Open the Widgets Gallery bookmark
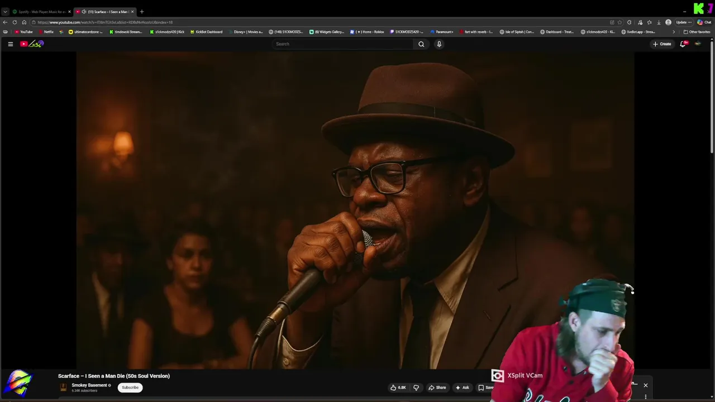This screenshot has width=715, height=402. coord(327,32)
